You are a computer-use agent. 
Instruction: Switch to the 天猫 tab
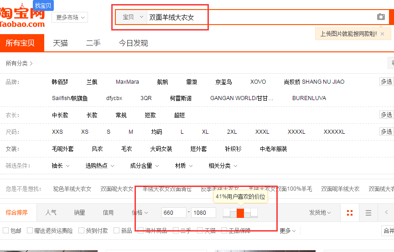pyautogui.click(x=60, y=43)
